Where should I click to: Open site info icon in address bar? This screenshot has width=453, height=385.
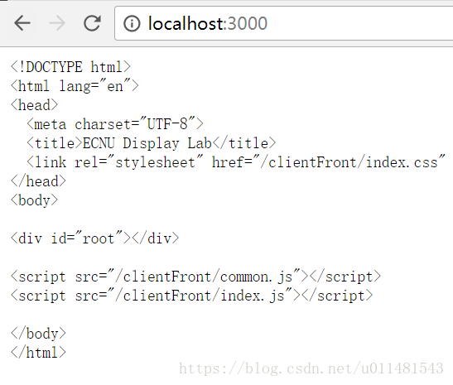coord(132,23)
